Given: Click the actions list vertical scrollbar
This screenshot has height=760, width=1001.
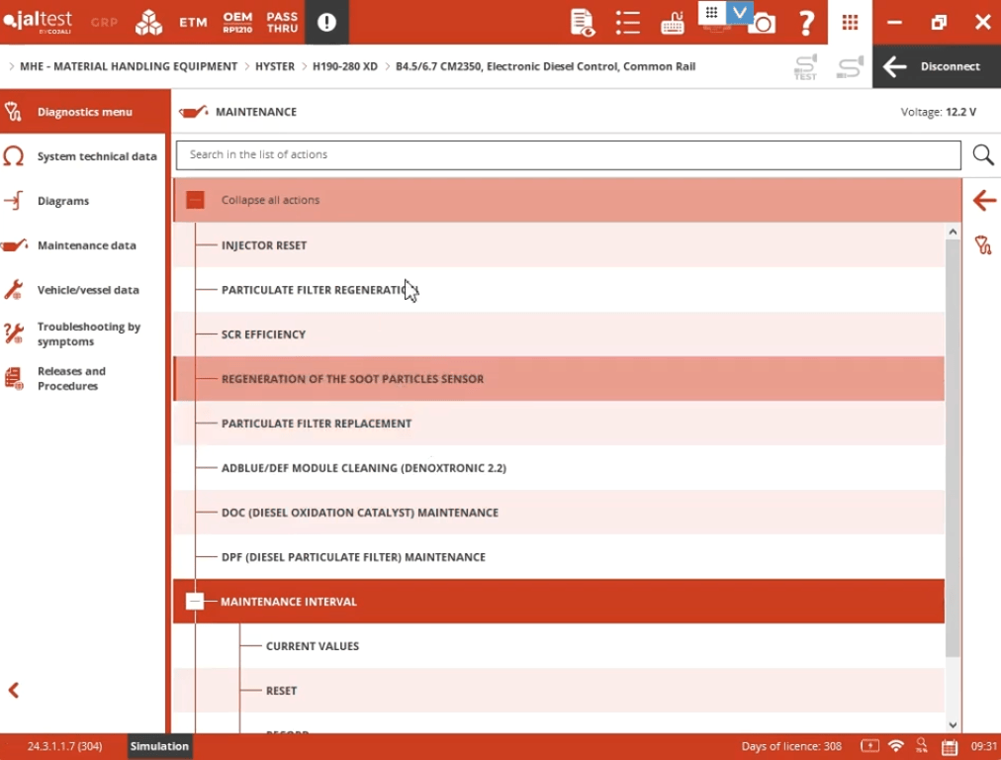Looking at the screenshot, I should 953,445.
